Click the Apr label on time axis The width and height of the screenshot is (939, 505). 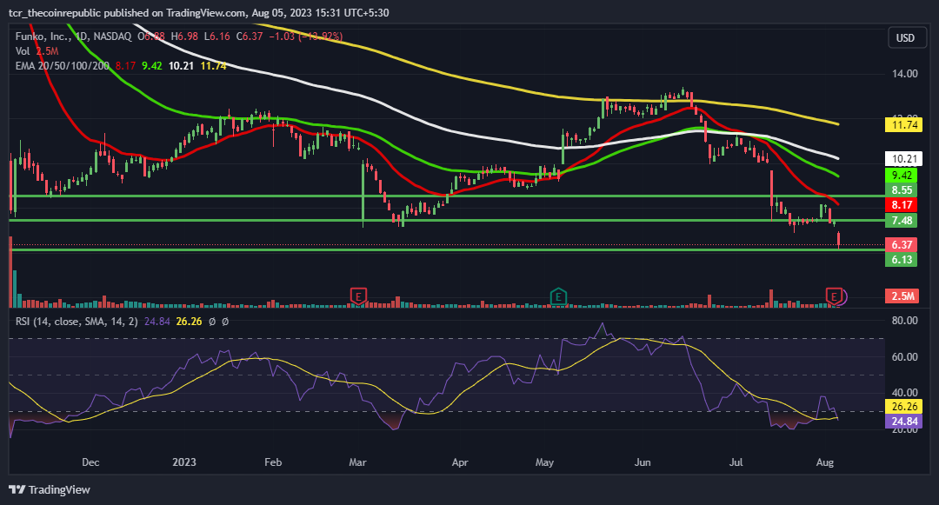point(460,462)
